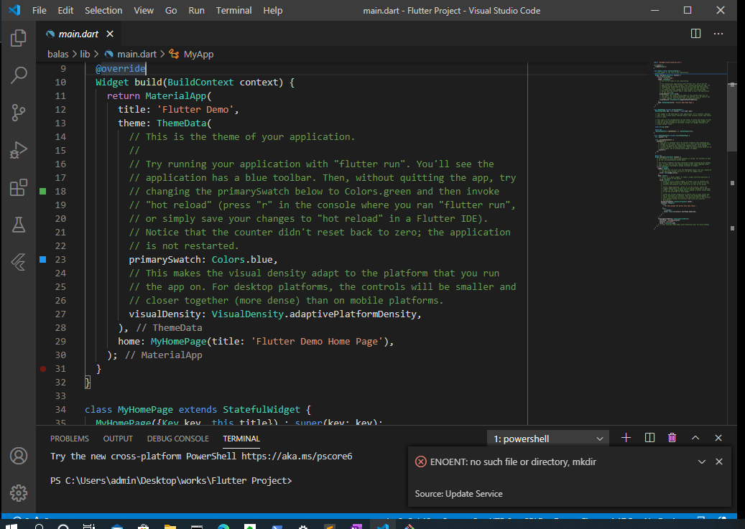Close the main.dart editor tab
The image size is (745, 529).
pyautogui.click(x=110, y=34)
